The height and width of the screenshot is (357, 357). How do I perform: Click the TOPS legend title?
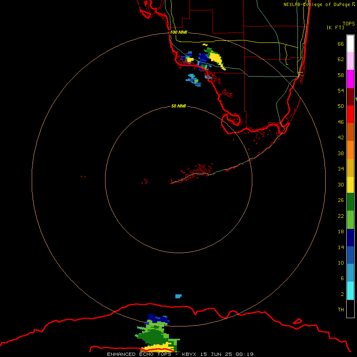click(349, 23)
